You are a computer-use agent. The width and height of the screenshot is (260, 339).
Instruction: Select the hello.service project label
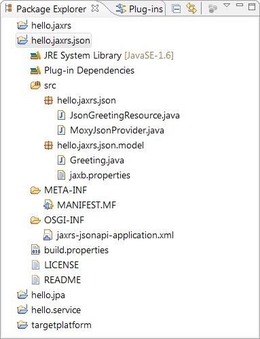56,310
